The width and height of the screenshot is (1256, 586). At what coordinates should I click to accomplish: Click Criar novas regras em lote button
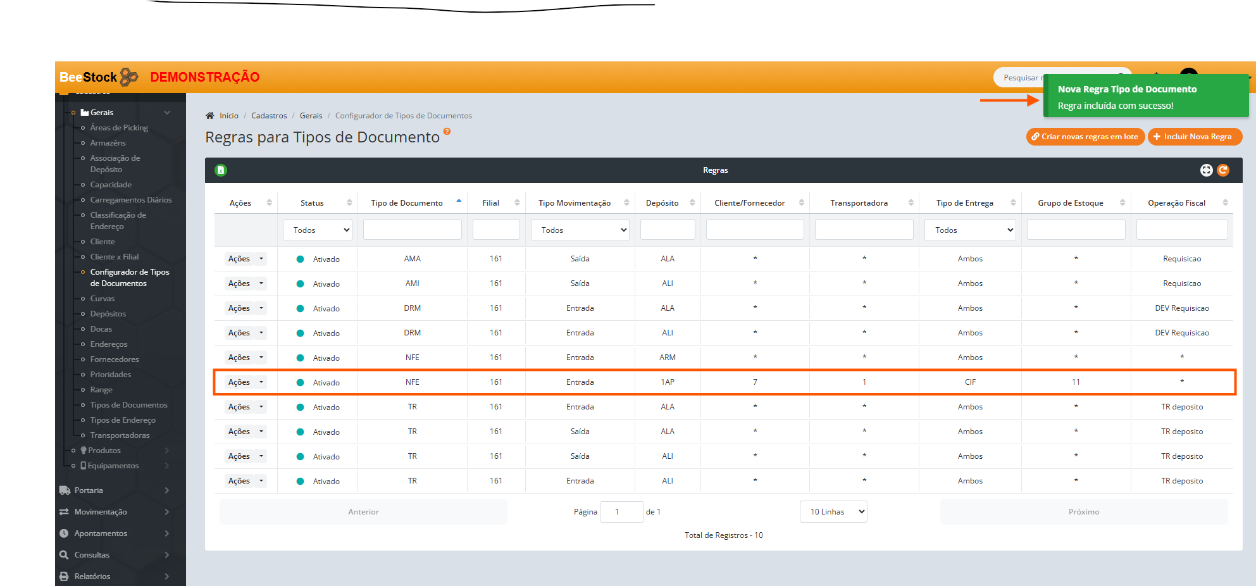(1085, 137)
